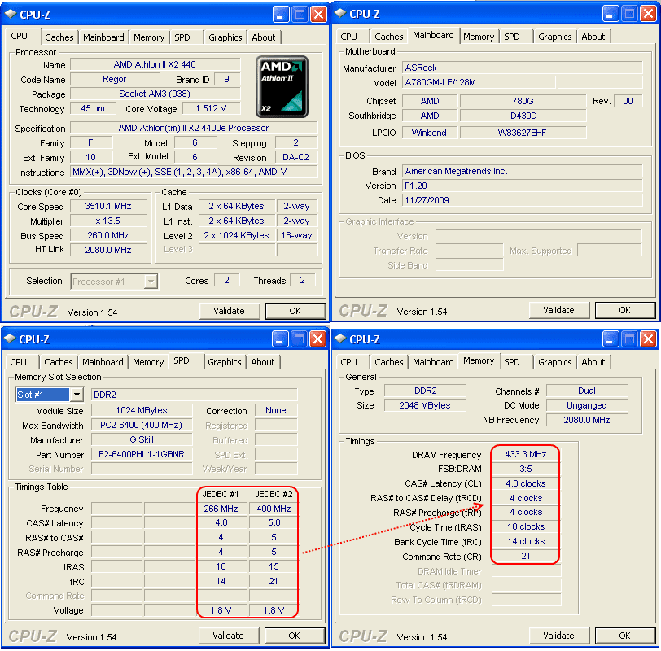Viewport: 661px width, 651px height.
Task: Go to Graphics tab in SPD window
Action: [x=225, y=362]
